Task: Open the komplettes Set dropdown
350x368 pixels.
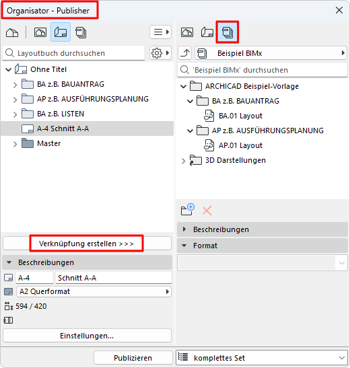Action: 262,358
